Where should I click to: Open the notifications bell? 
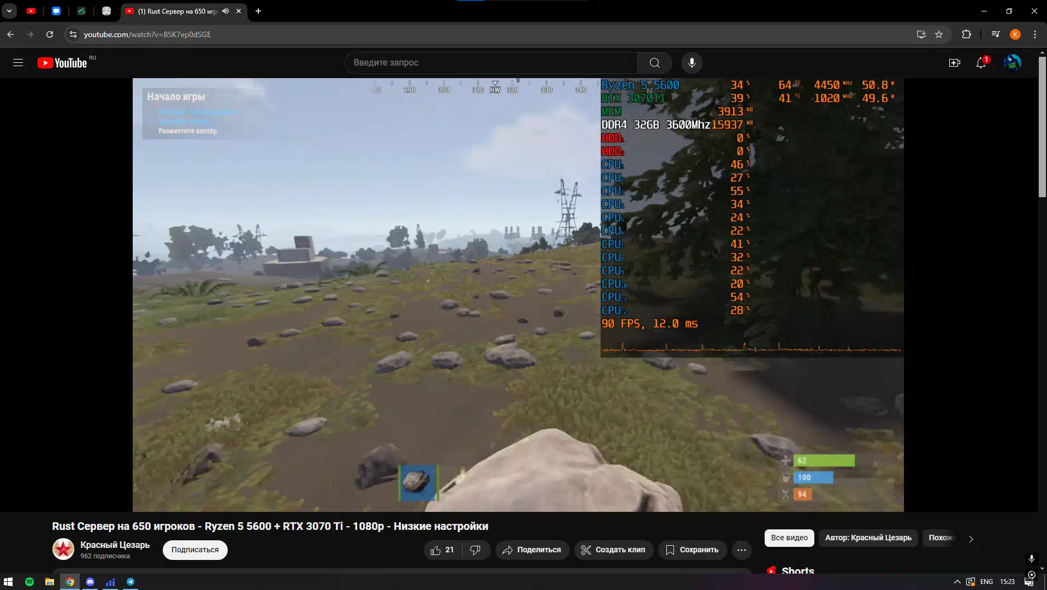(x=981, y=63)
